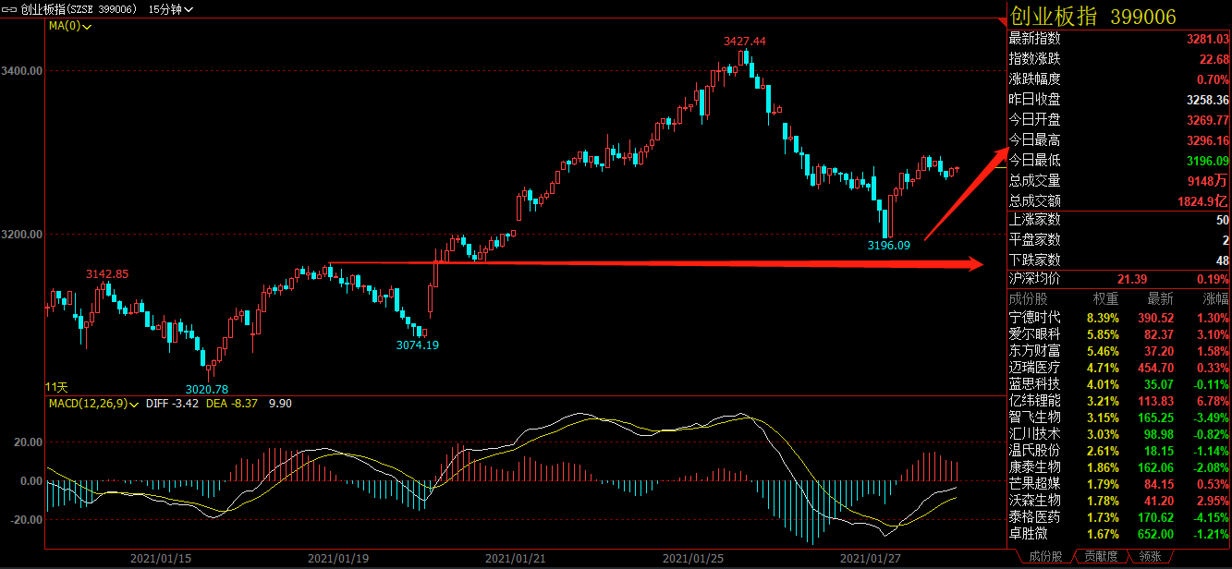Click the 指数涨跌 value 22.68
Screen dimensions: 1232x569
point(1213,59)
